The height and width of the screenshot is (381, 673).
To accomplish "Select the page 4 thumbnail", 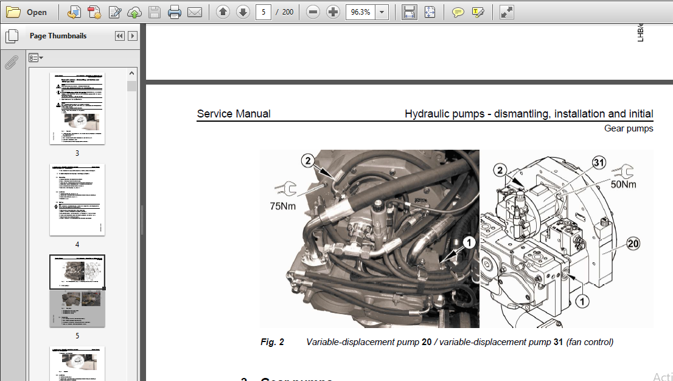I will tap(77, 200).
